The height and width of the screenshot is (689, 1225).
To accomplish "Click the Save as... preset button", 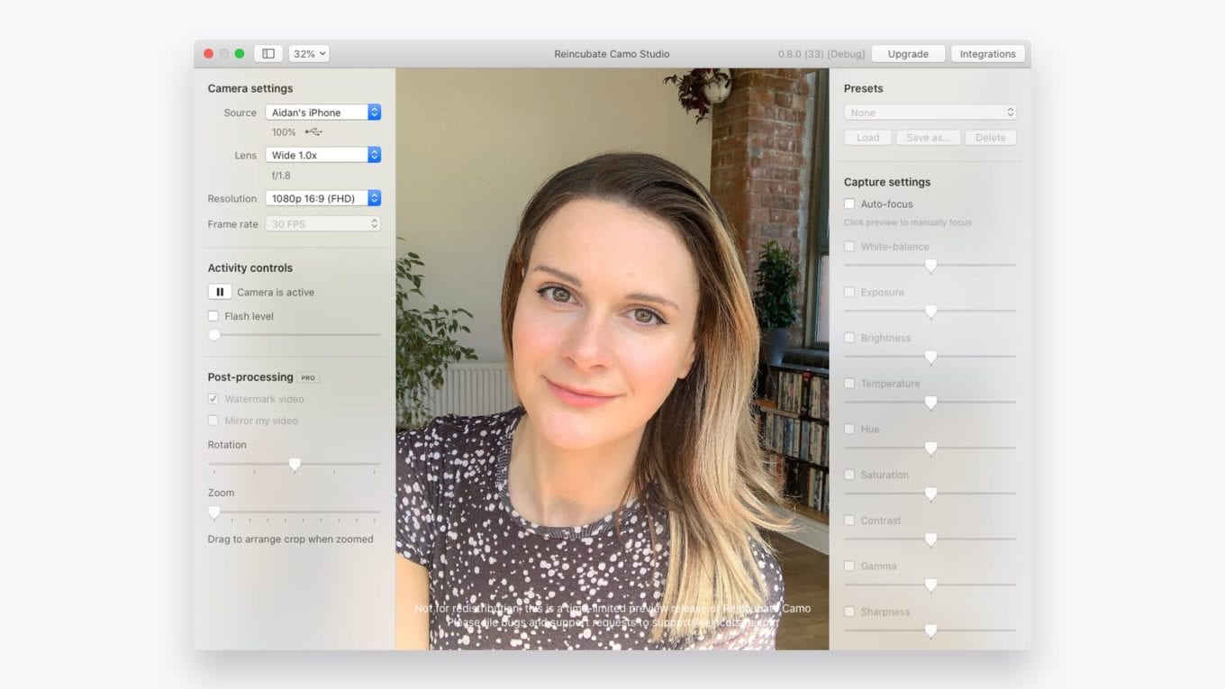I will pos(929,138).
